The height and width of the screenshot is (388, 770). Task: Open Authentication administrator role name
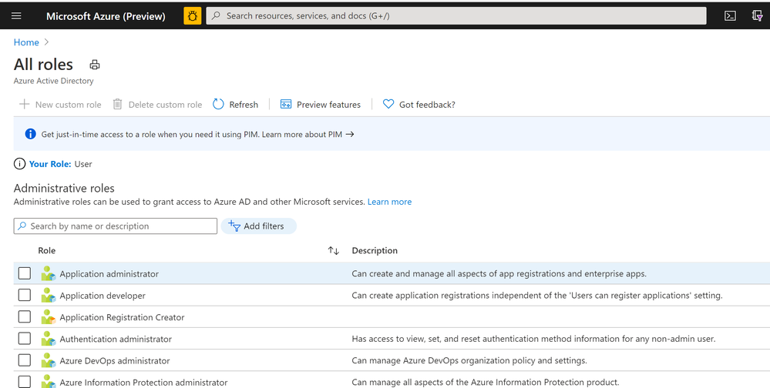[116, 339]
